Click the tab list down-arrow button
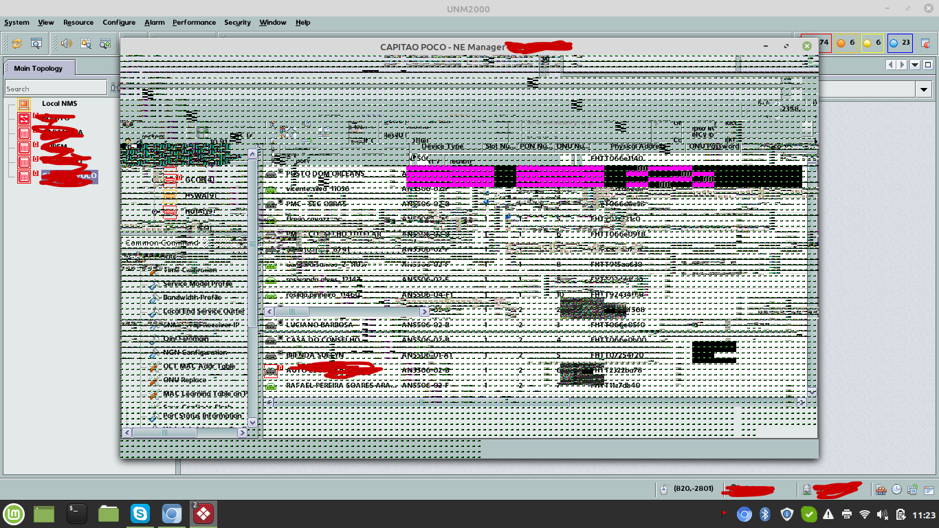939x528 pixels. click(x=915, y=65)
